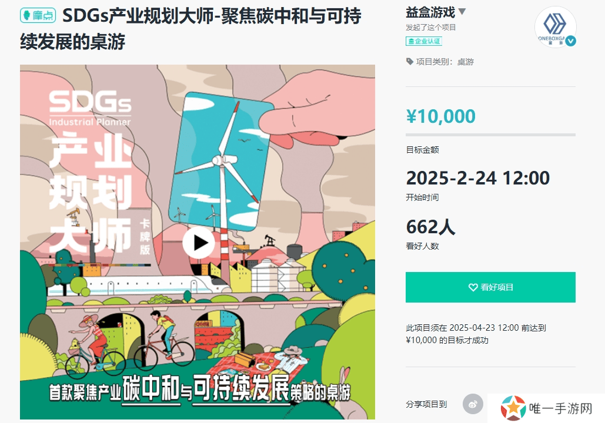Share project to Weibo
The height and width of the screenshot is (423, 605).
[x=473, y=404]
